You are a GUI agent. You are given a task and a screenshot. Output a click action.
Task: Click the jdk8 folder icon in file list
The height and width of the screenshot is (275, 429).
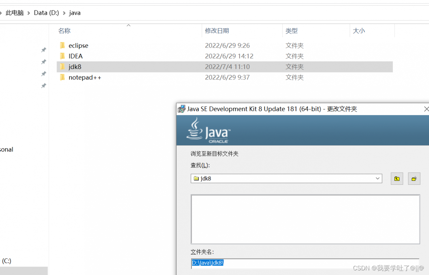pos(62,67)
